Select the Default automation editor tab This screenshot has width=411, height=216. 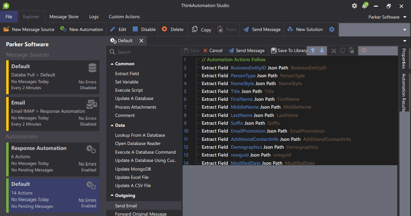coord(125,40)
